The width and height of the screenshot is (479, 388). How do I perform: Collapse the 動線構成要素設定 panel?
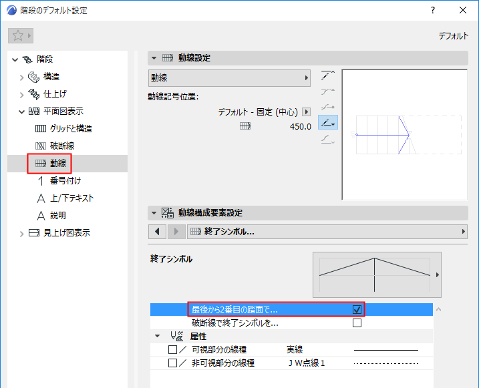(x=154, y=213)
